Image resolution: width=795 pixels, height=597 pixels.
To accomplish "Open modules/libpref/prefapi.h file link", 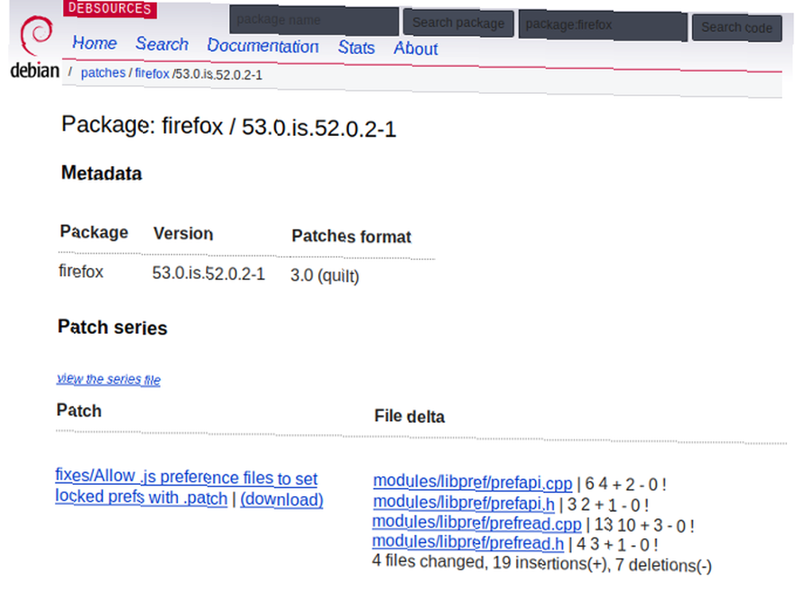I will tap(463, 502).
